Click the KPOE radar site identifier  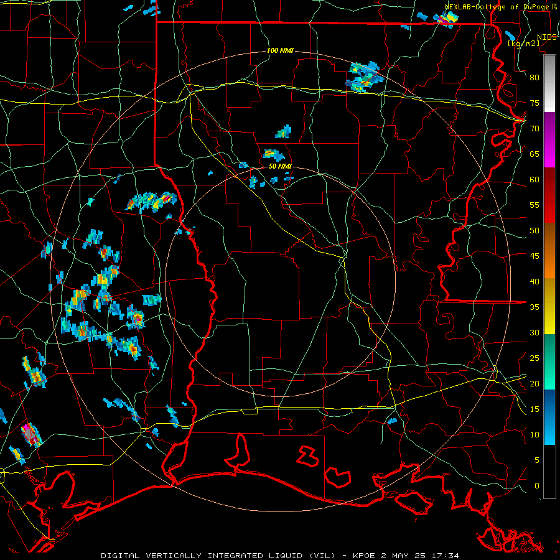pos(364,556)
